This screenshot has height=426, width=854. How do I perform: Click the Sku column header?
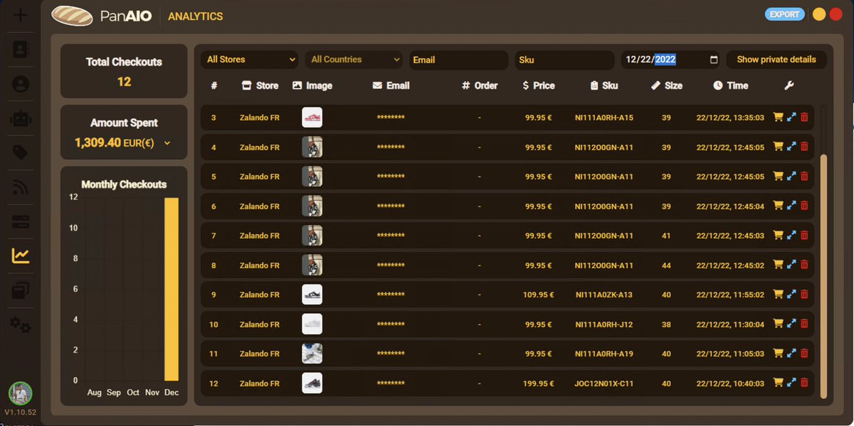[x=603, y=85]
